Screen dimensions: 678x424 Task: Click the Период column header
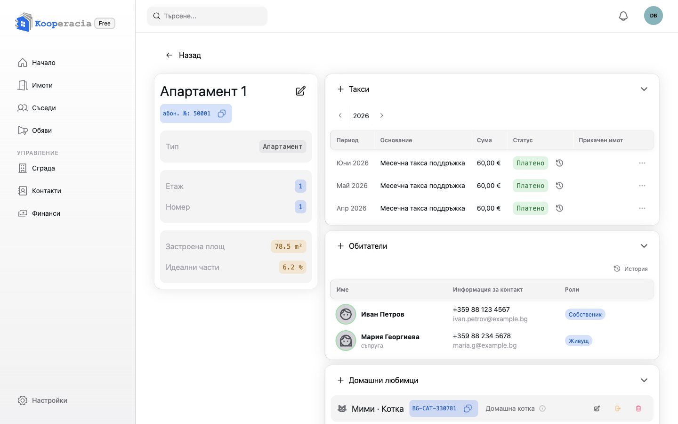pos(347,140)
